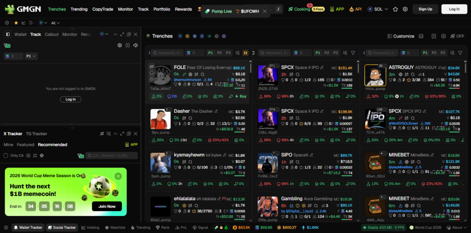
Task: Click the Sign Up button
Action: click(425, 9)
